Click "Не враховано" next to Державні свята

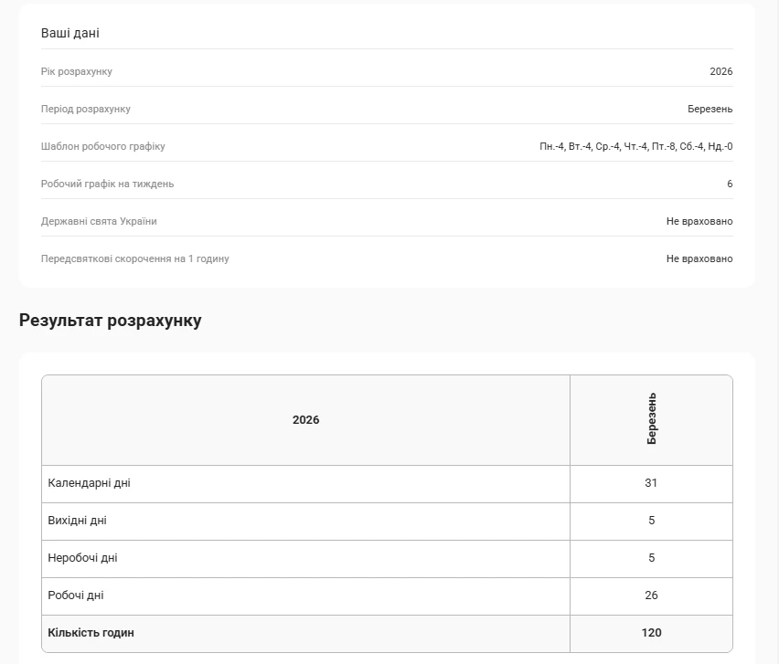pyautogui.click(x=699, y=221)
